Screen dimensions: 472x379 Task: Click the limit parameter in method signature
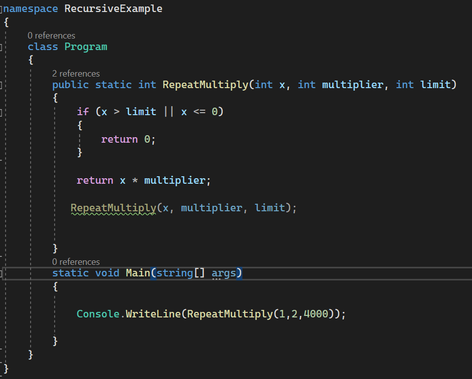click(435, 85)
